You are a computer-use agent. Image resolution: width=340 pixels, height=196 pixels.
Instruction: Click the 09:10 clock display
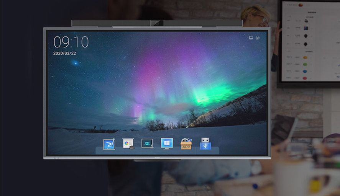[x=71, y=42]
